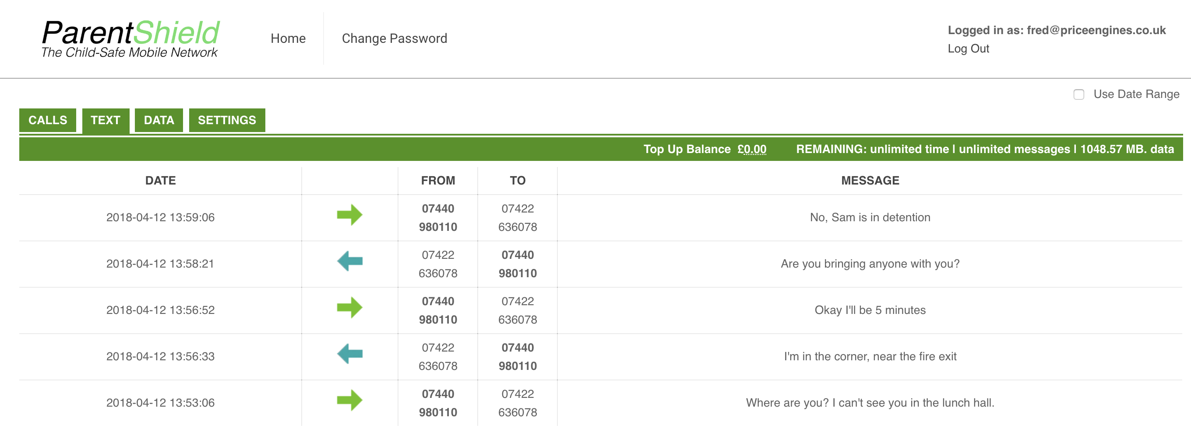Select the message 'Okay I'll be 5 minutes'
Screen dimensions: 1191x432
pos(870,310)
